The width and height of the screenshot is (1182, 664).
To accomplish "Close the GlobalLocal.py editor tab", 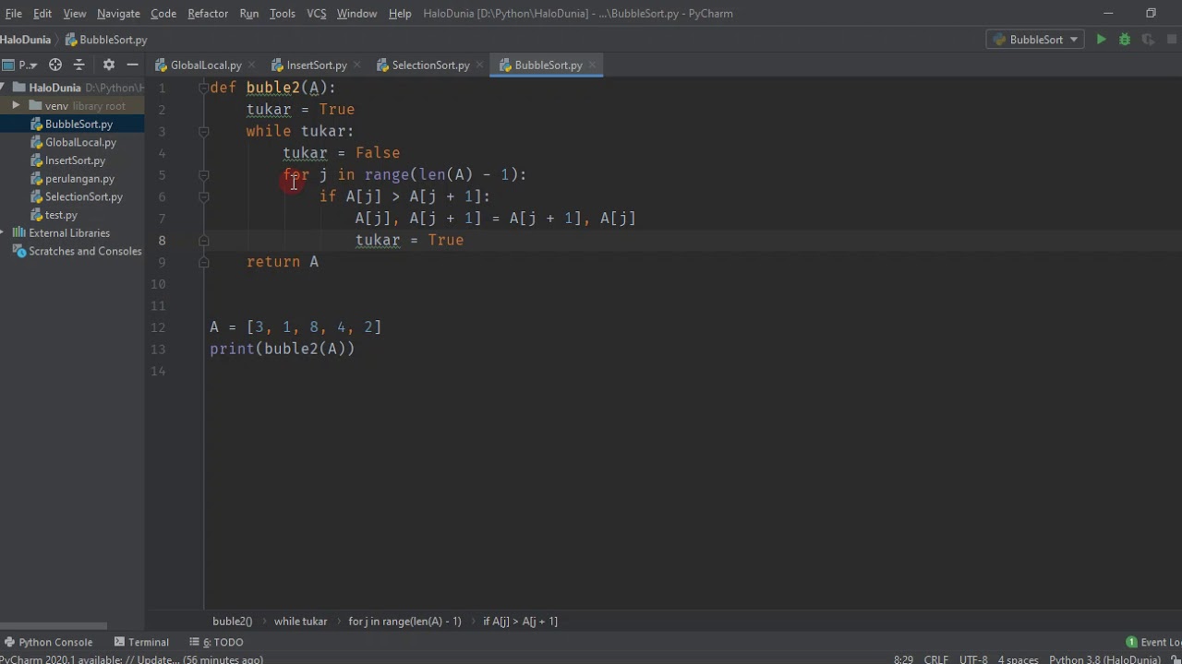I will coord(251,65).
